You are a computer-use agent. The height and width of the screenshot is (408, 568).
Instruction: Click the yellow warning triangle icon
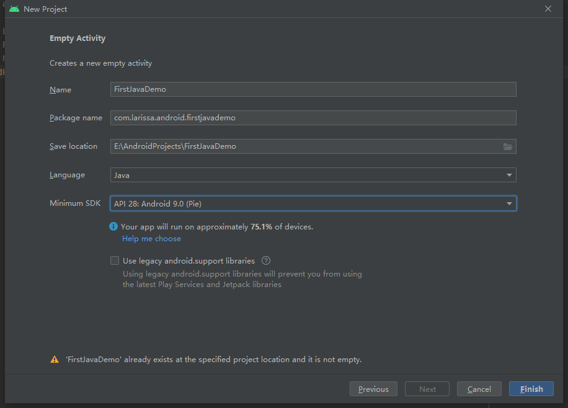pos(55,360)
